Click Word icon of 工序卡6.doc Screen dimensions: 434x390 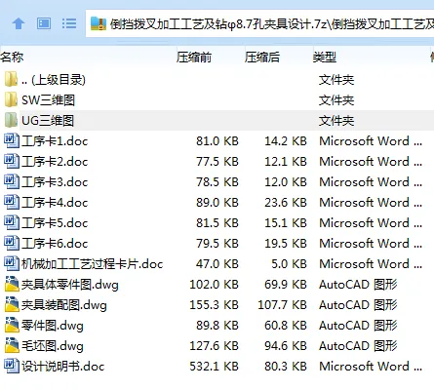pyautogui.click(x=12, y=243)
